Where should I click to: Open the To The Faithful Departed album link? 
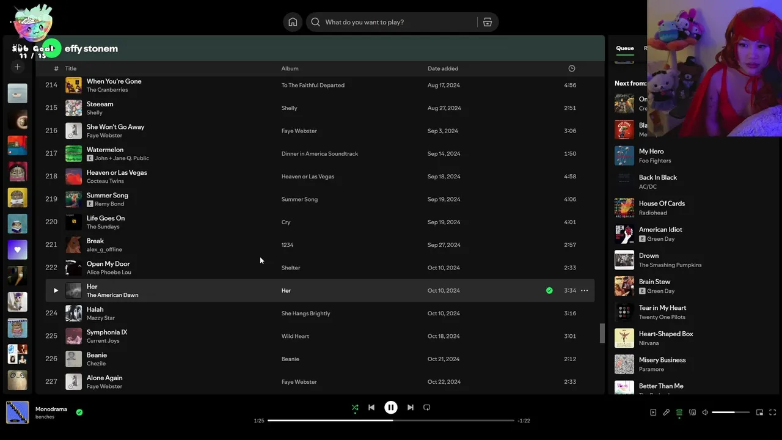click(x=313, y=86)
